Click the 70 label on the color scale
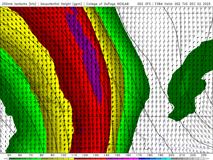This screenshot has width=213, height=160. point(31,155)
